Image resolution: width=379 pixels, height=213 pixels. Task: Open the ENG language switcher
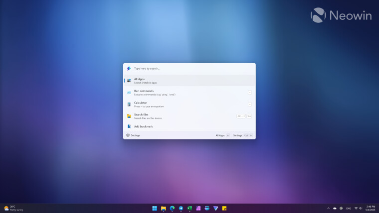coord(349,208)
